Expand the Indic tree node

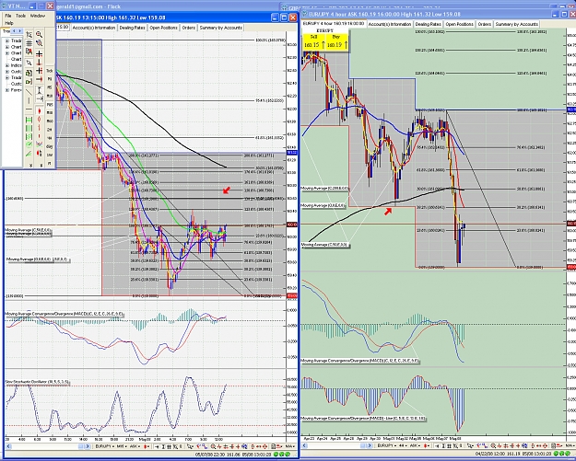coord(7,65)
